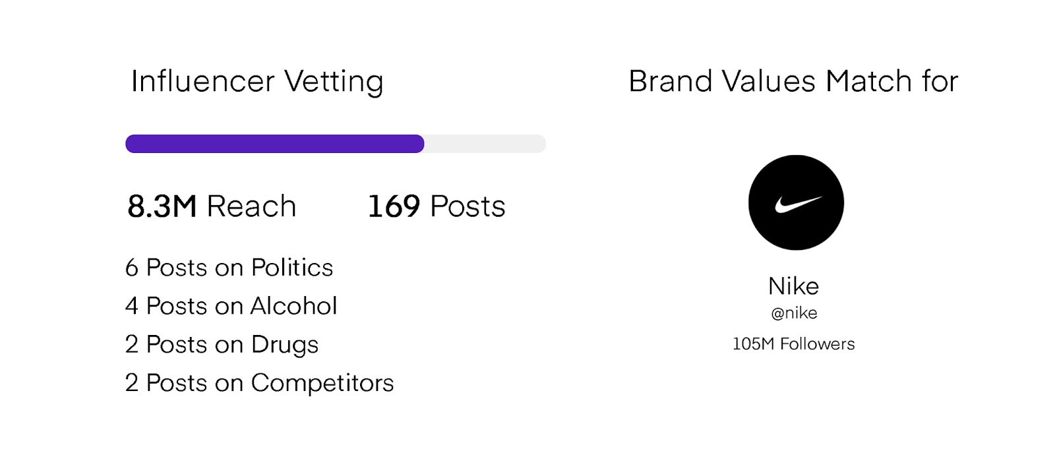Click the Brand Values Match for heading

pos(793,81)
